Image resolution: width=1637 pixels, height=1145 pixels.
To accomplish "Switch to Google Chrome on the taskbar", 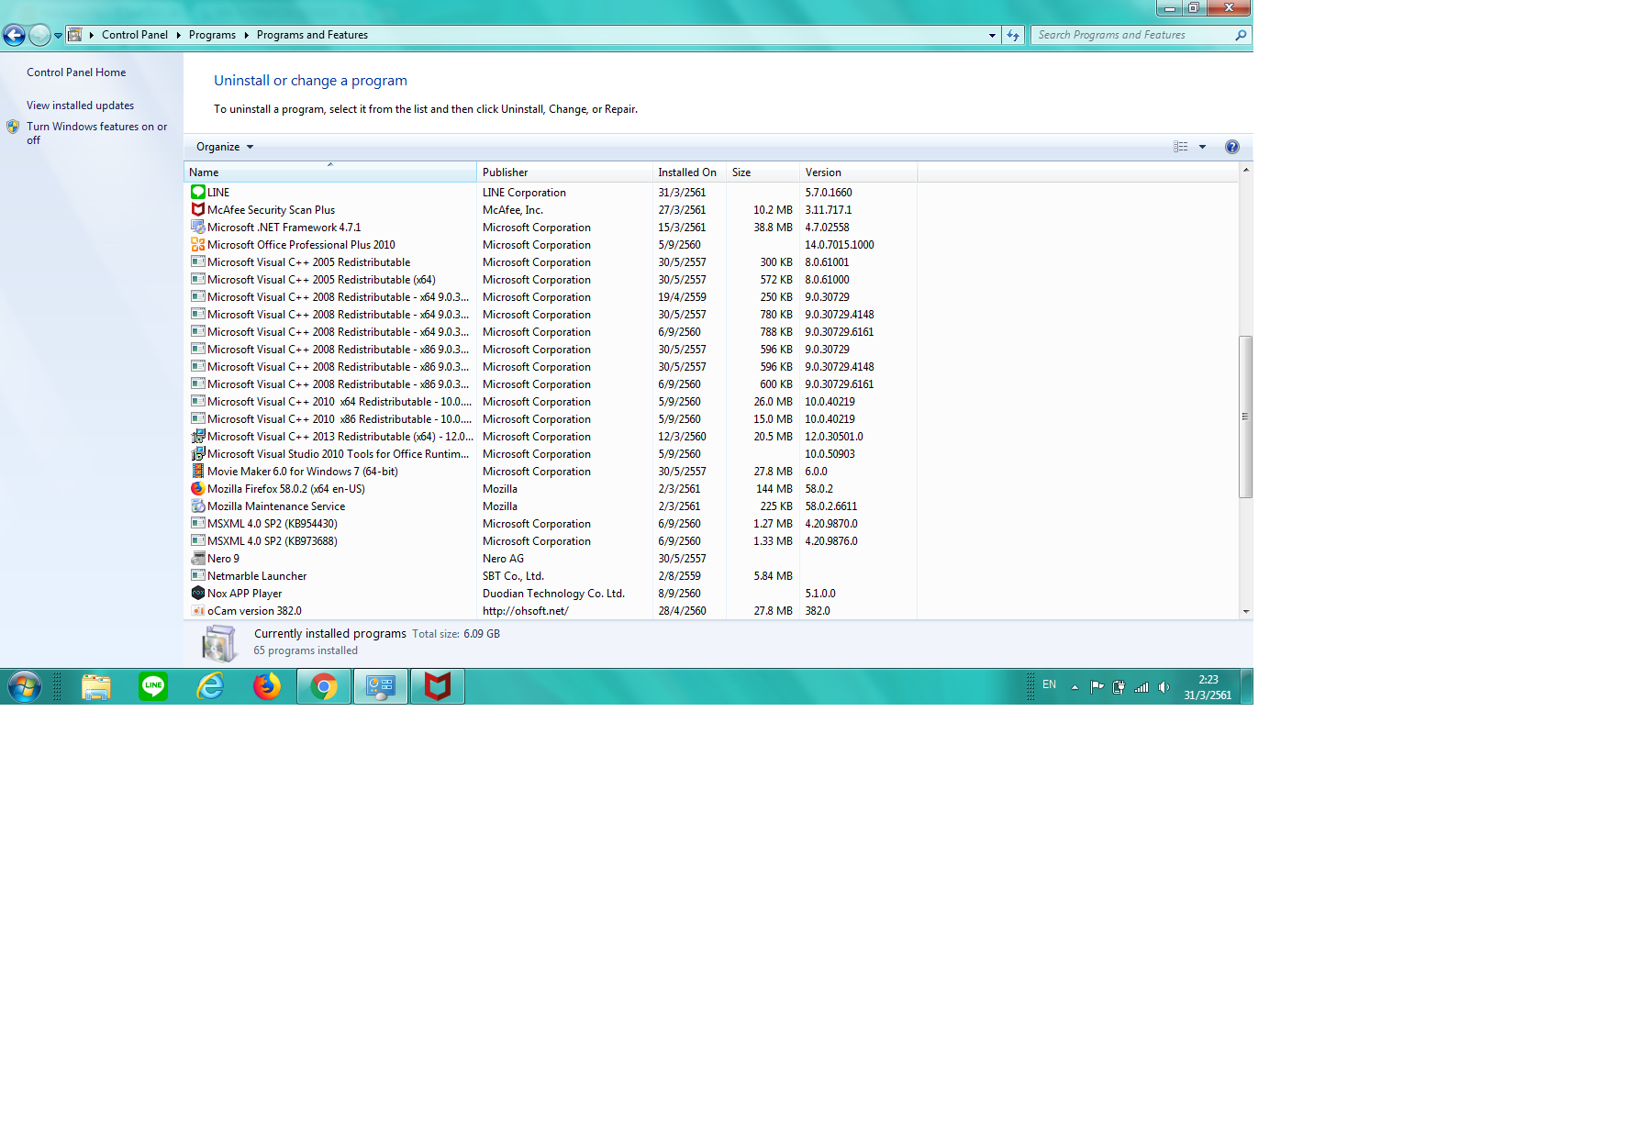I will pos(324,686).
